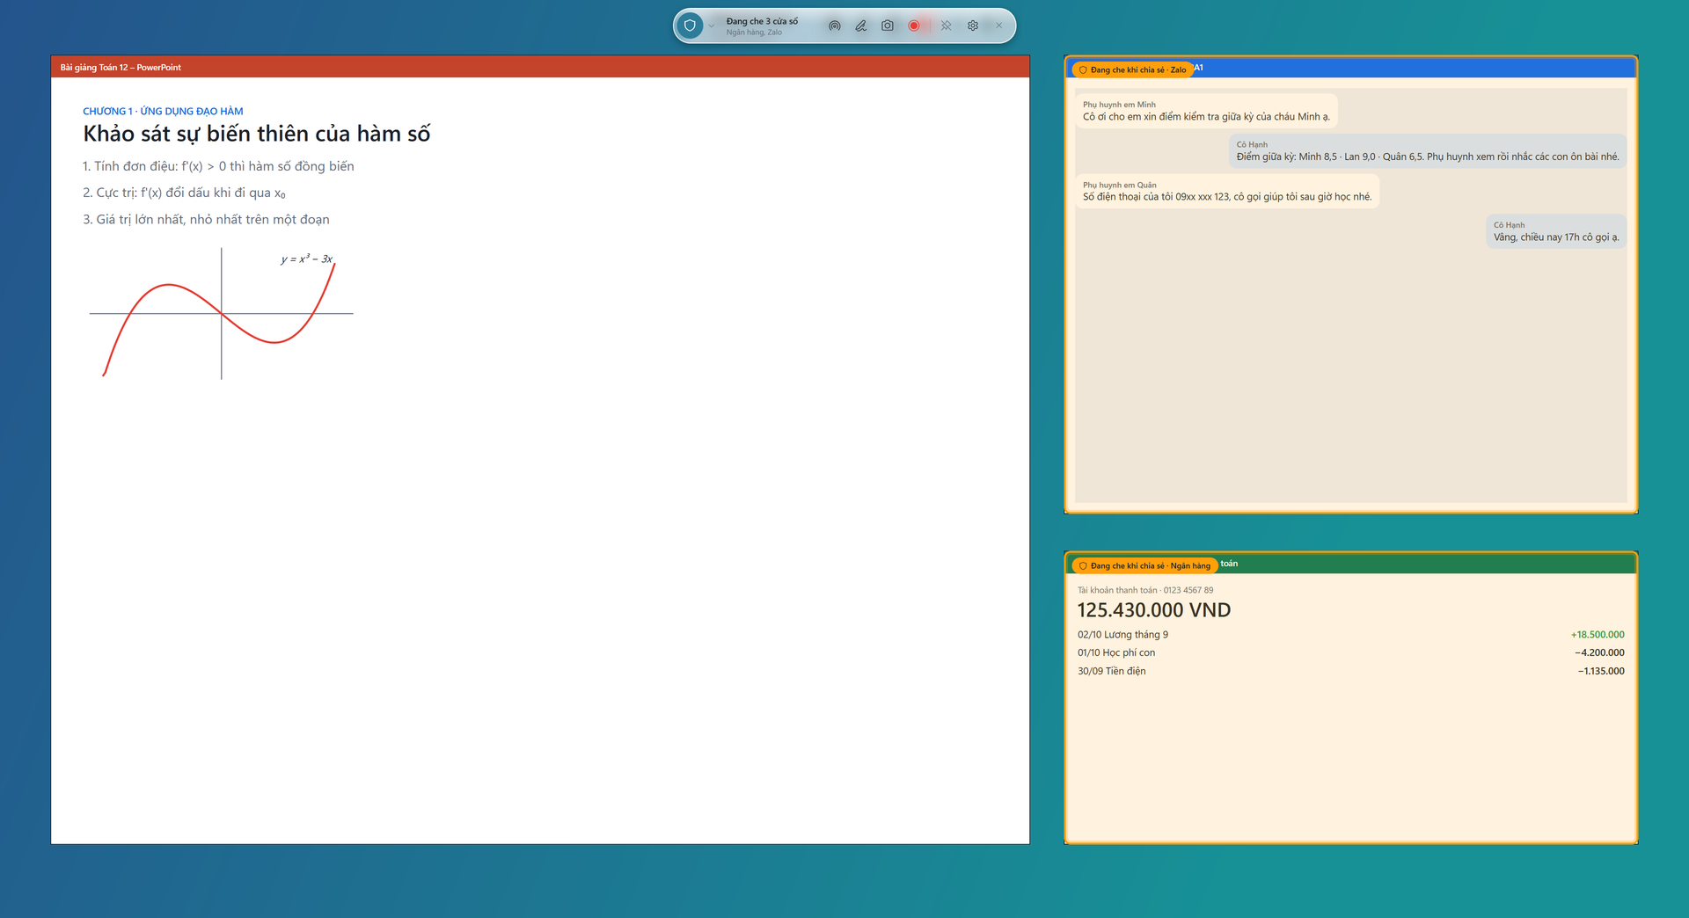This screenshot has width=1689, height=918.
Task: Click the '−4.200.000' amount in the bank window
Action: (1599, 652)
